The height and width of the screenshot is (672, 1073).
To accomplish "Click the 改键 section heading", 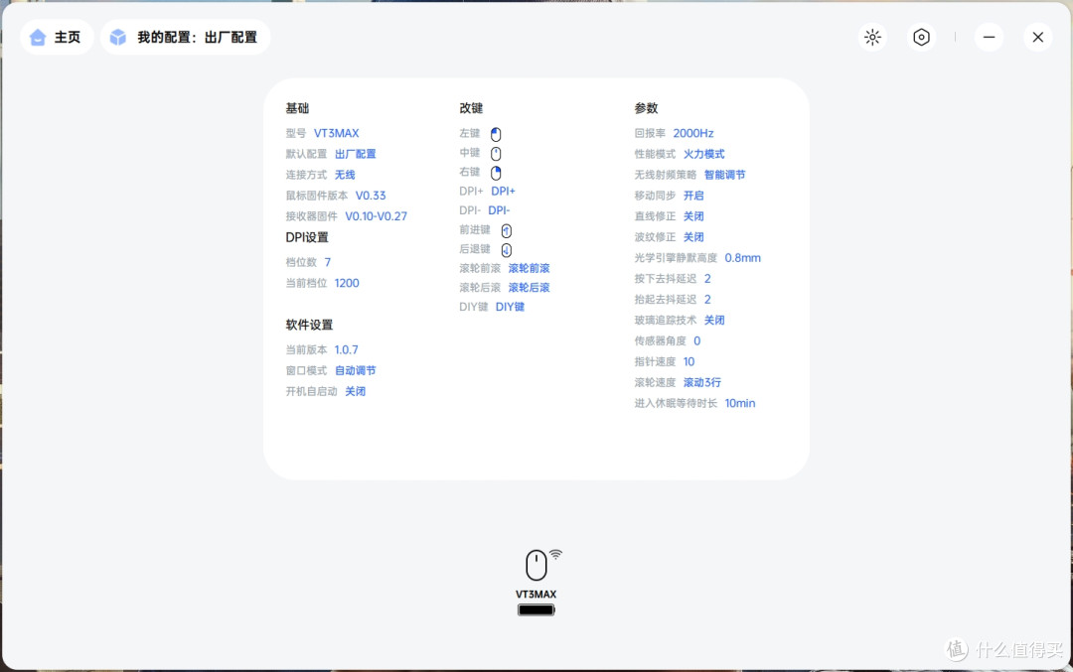I will coord(471,108).
